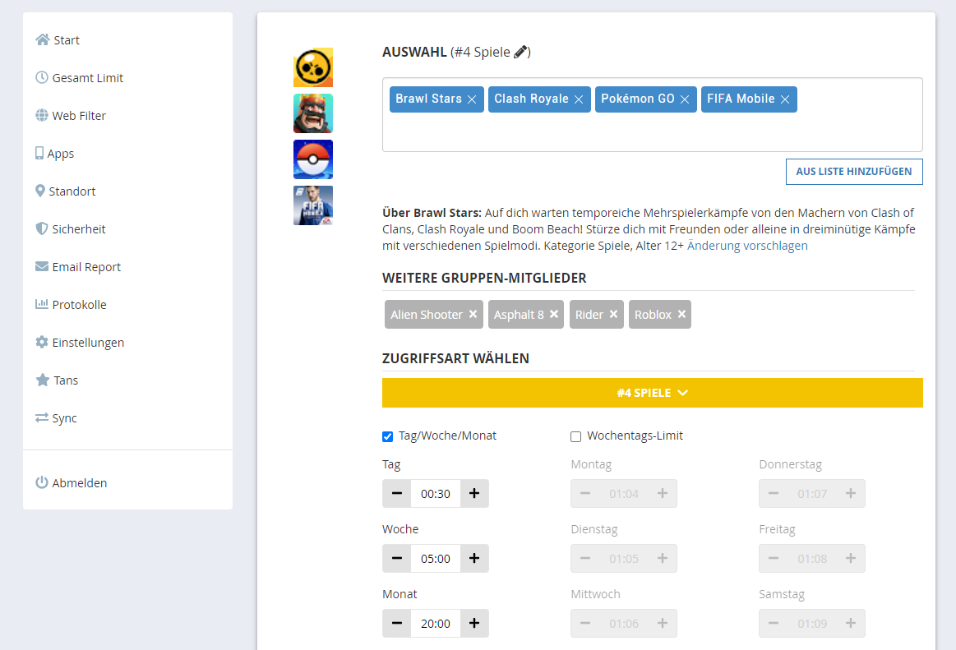Decrease the Freitag limit with minus
Image resolution: width=956 pixels, height=650 pixels.
[x=774, y=559]
